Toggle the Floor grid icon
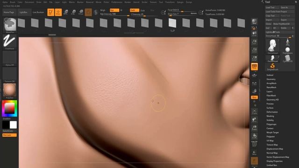 point(254,75)
